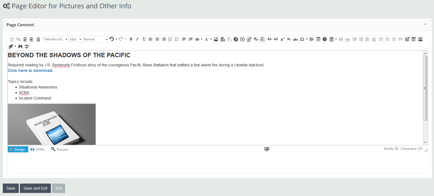Screen dimensions: 434x196
Task: Click the undo arrow icon
Action: 112,39
